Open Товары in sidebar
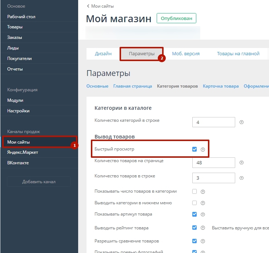 coord(39,27)
